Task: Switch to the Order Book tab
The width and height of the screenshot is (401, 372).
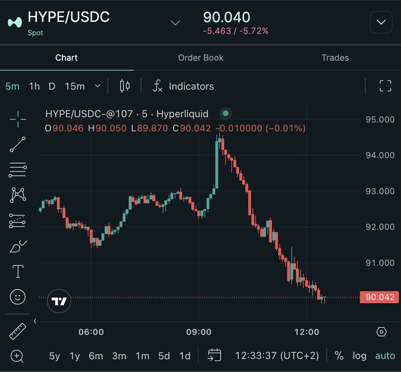Action: point(200,58)
